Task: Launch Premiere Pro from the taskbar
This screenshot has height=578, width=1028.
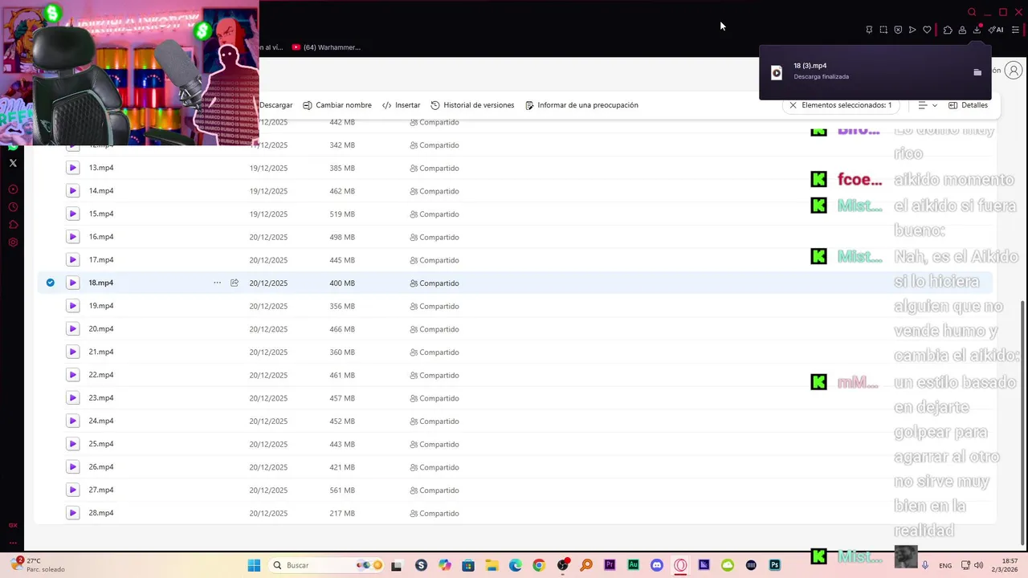Action: (x=610, y=565)
